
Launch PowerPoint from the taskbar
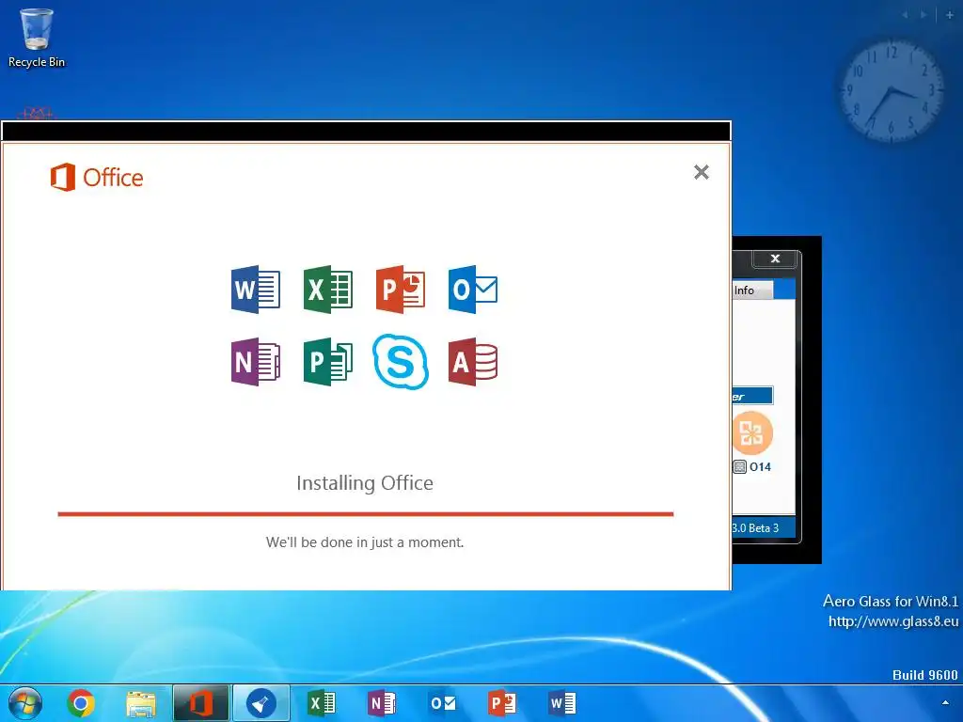click(502, 703)
